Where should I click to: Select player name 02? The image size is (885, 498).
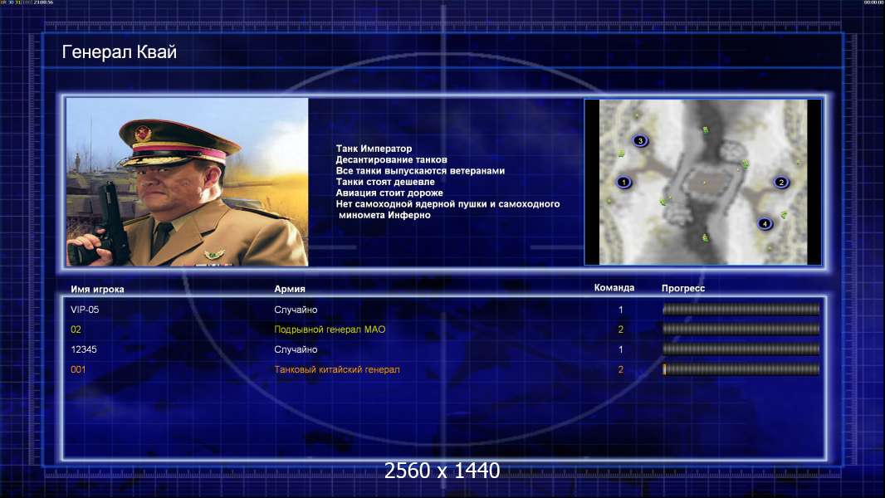coord(76,330)
